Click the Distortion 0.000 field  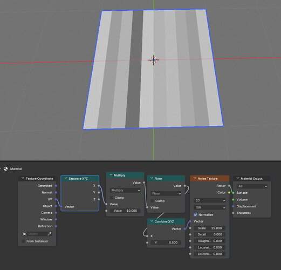(210, 254)
